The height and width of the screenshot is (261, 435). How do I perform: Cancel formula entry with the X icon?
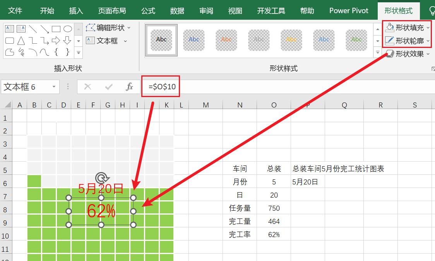(x=88, y=87)
